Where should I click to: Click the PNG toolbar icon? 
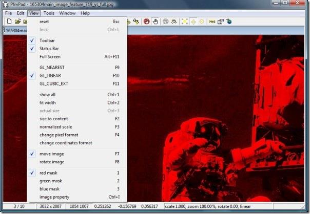(211, 22)
